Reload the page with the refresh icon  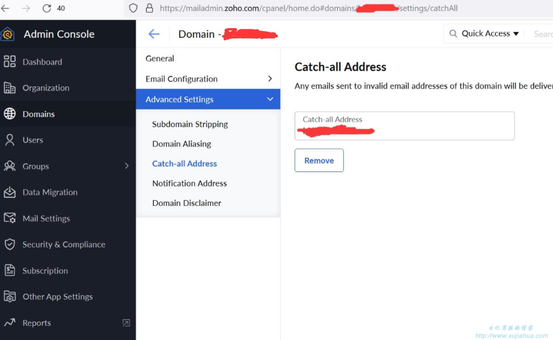click(47, 8)
